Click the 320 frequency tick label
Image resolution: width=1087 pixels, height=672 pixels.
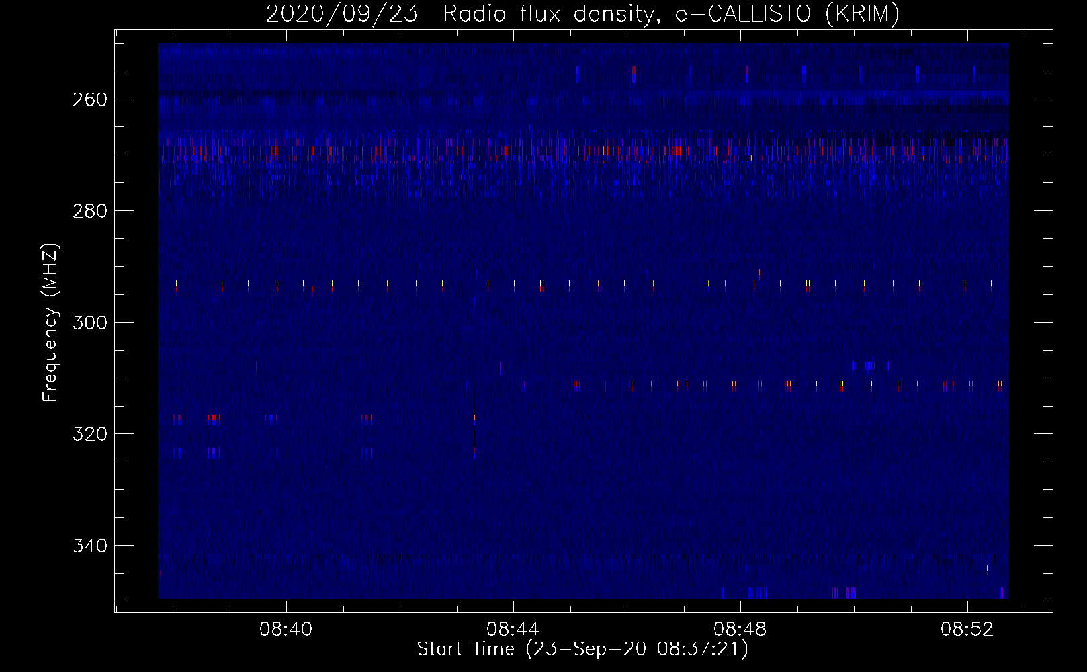click(x=89, y=434)
